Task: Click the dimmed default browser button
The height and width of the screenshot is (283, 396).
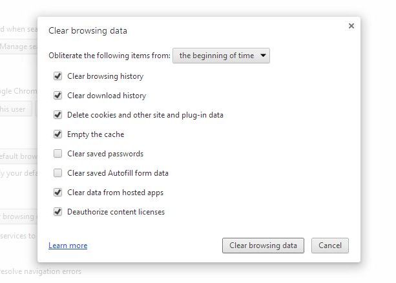Action: click(19, 156)
